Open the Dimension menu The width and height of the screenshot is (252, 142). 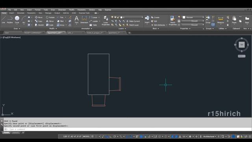click(x=62, y=10)
